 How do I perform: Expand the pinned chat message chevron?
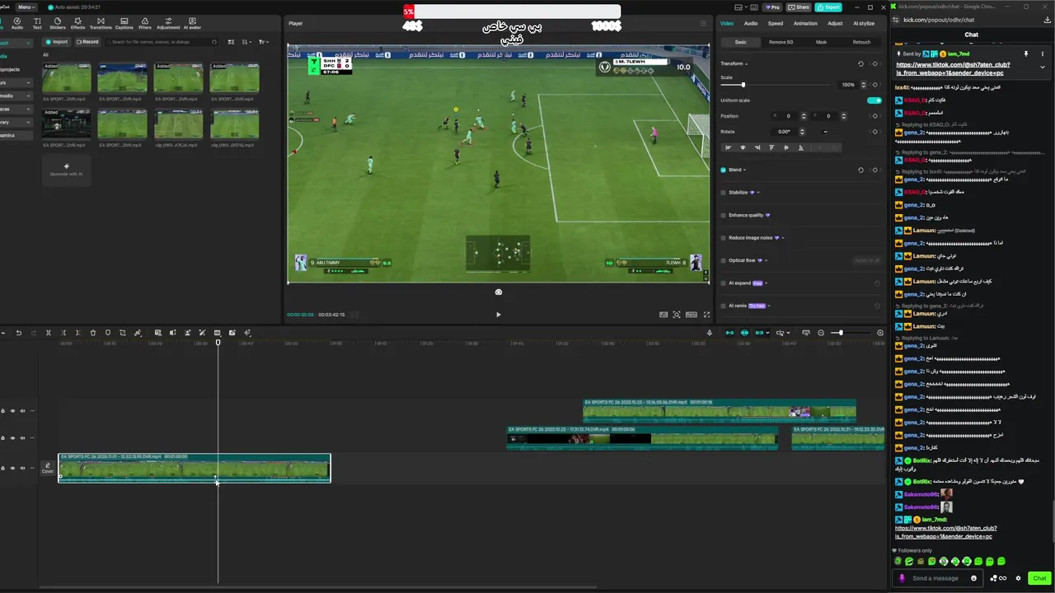1043,68
